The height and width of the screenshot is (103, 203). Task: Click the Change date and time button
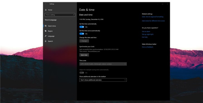click(84, 41)
